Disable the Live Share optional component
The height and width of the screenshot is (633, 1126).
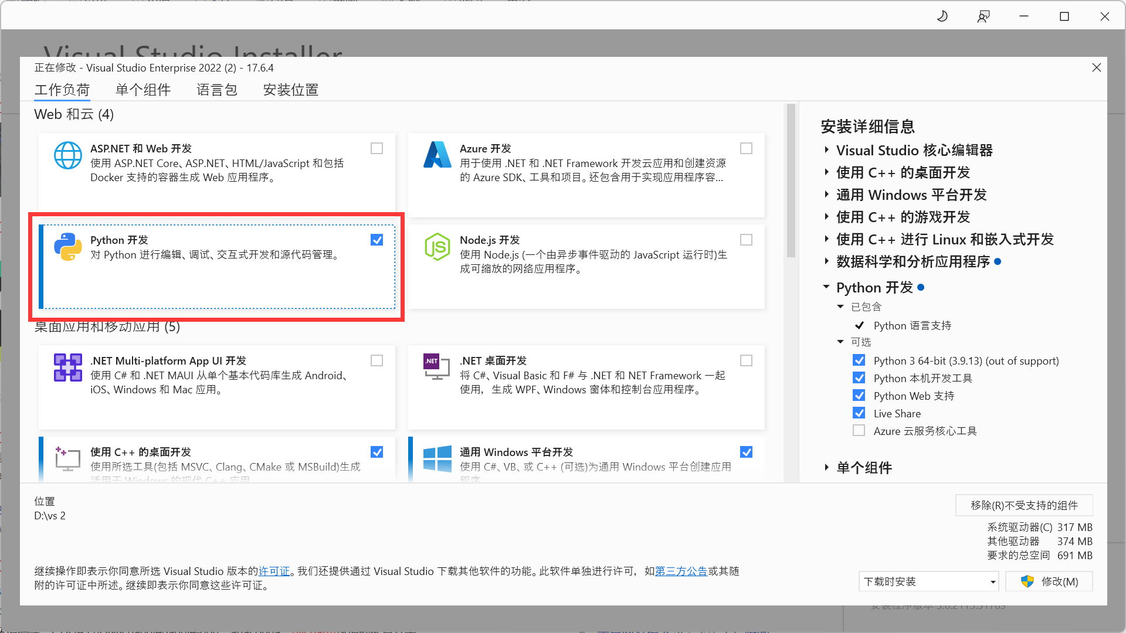point(859,413)
